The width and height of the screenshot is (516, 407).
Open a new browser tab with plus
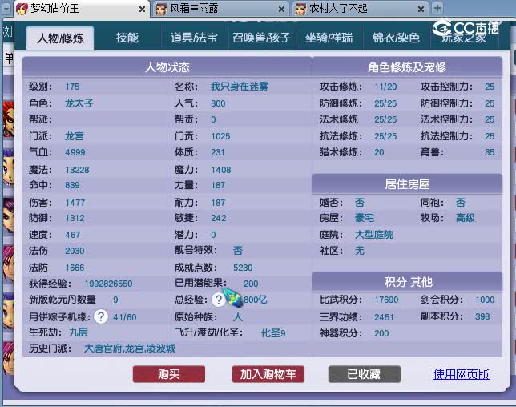[437, 8]
